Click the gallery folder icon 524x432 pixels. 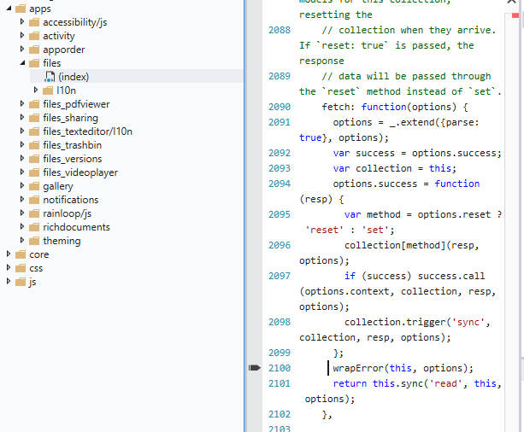34,187
